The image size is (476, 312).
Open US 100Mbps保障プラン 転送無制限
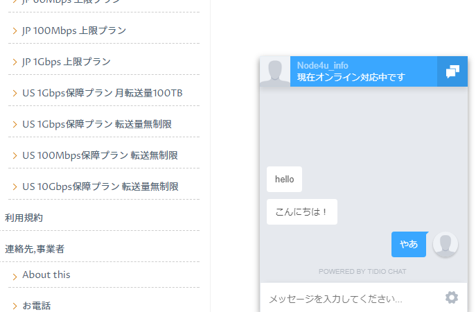pyautogui.click(x=100, y=155)
